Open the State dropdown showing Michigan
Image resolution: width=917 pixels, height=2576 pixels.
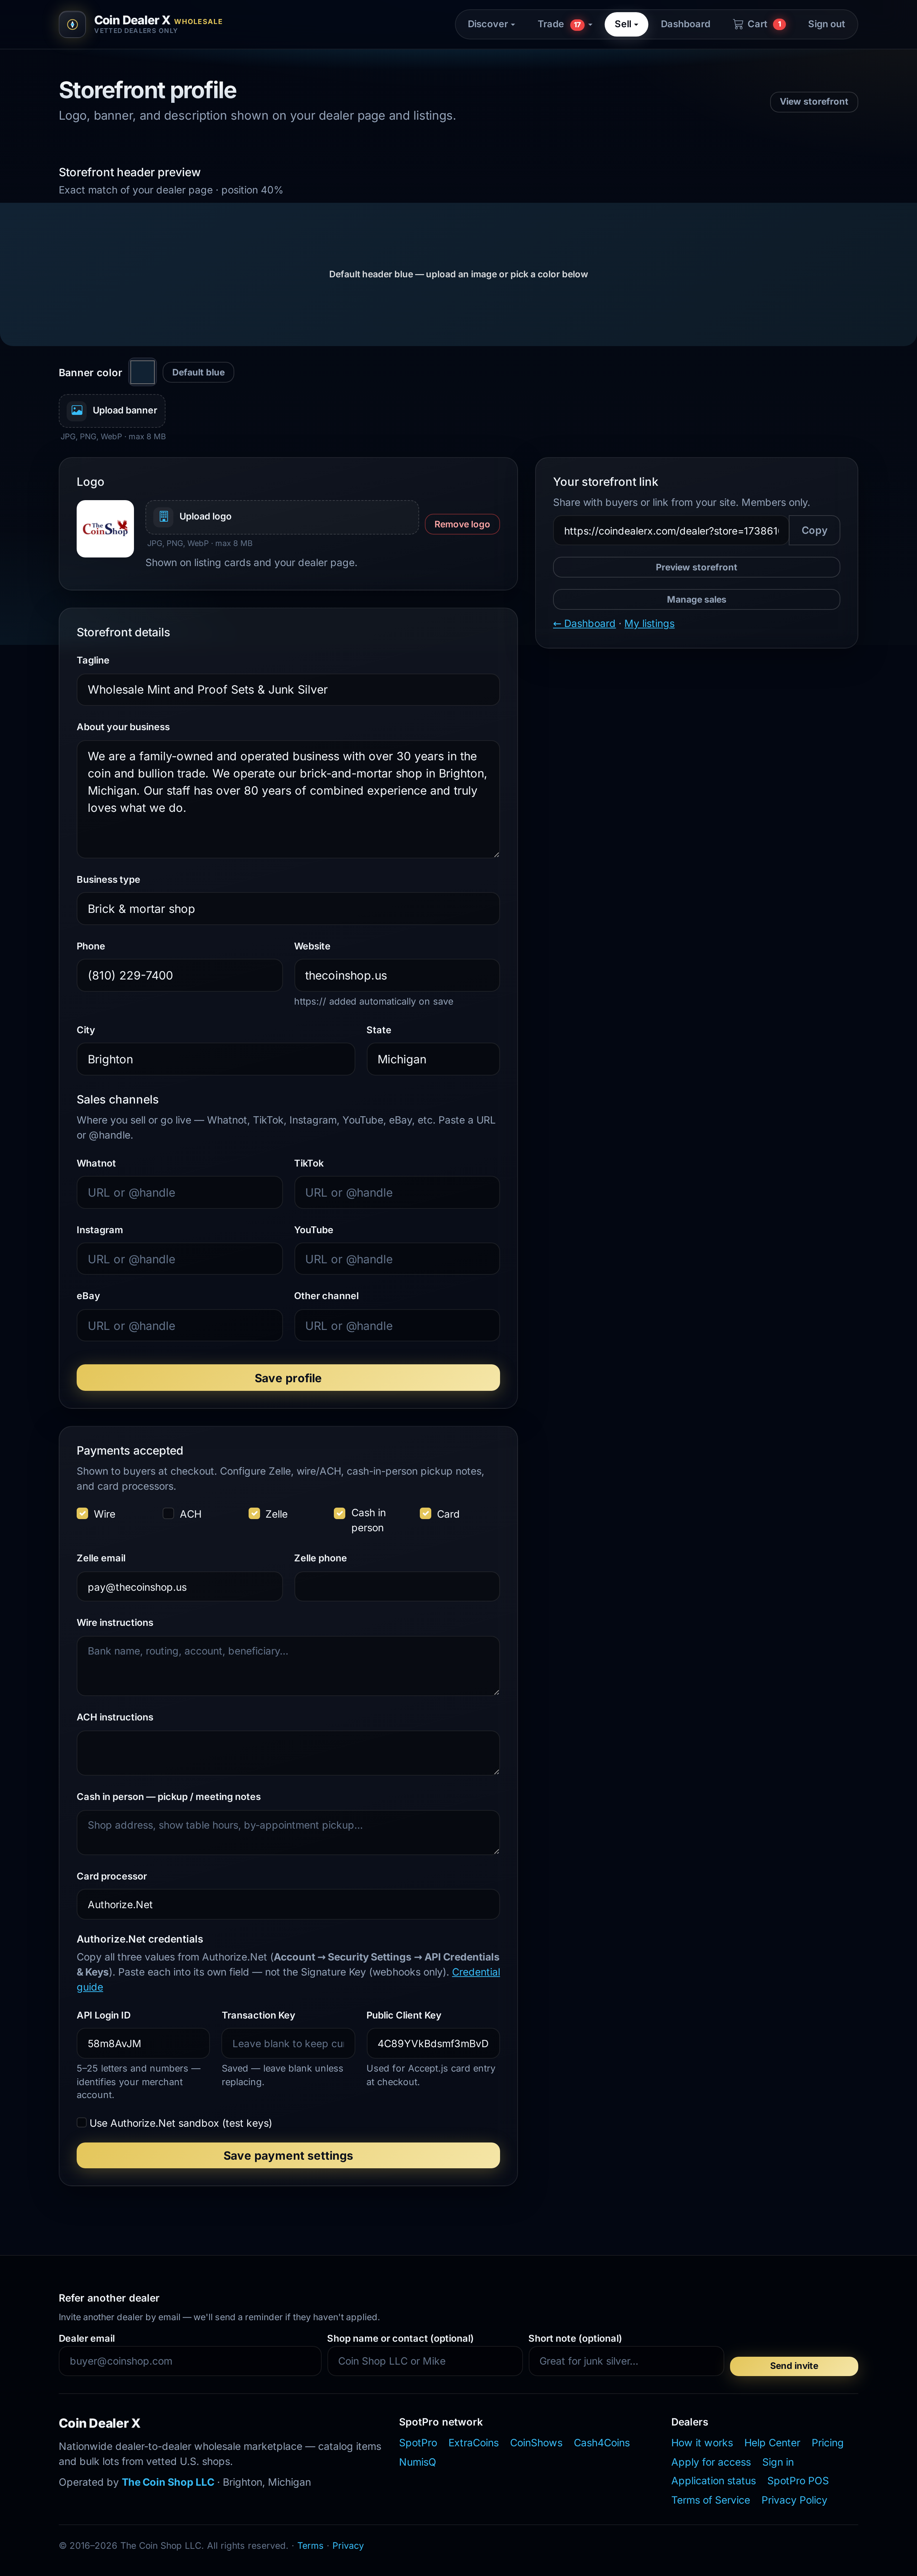click(x=433, y=1059)
